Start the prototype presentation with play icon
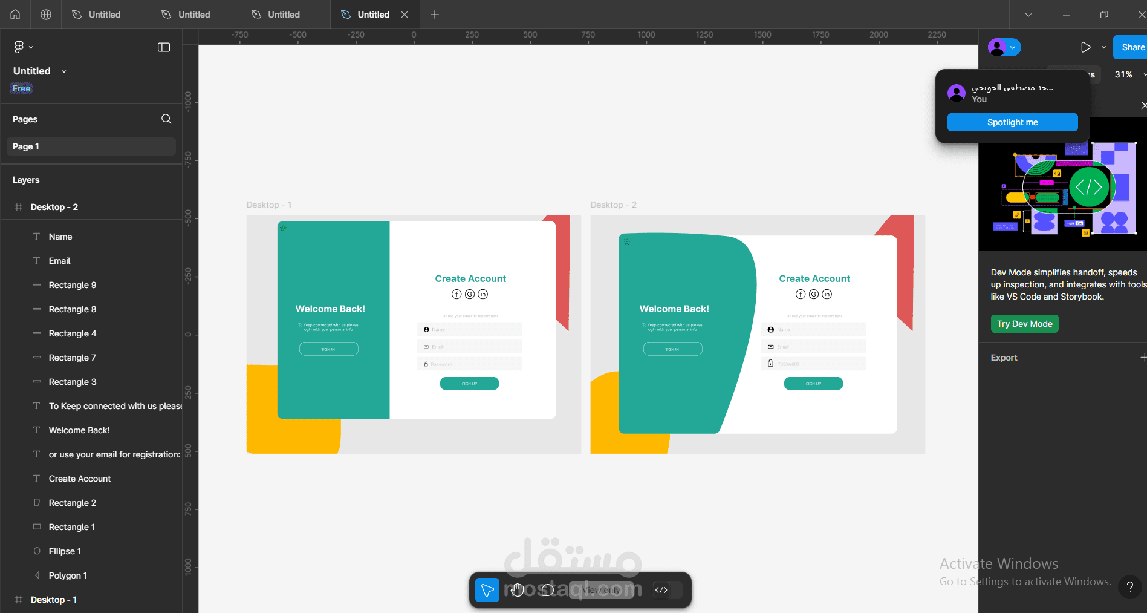Image resolution: width=1147 pixels, height=613 pixels. click(x=1086, y=47)
